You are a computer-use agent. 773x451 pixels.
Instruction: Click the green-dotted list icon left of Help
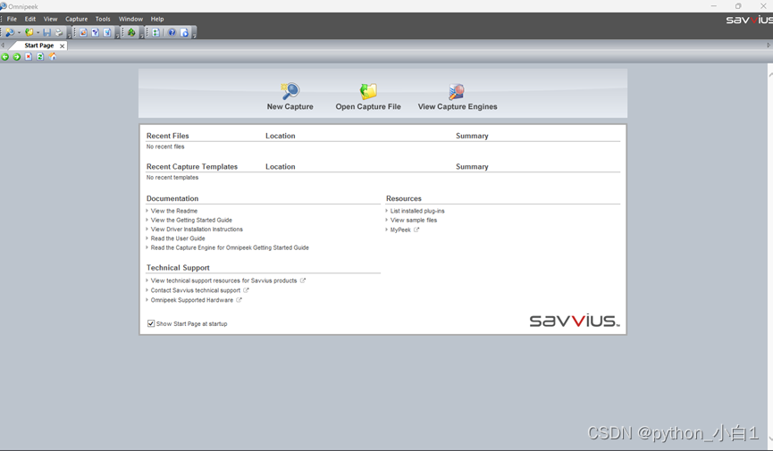155,32
